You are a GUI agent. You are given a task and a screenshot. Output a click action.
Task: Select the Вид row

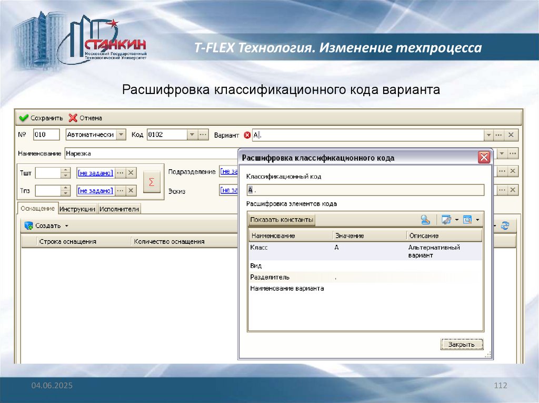(x=365, y=266)
